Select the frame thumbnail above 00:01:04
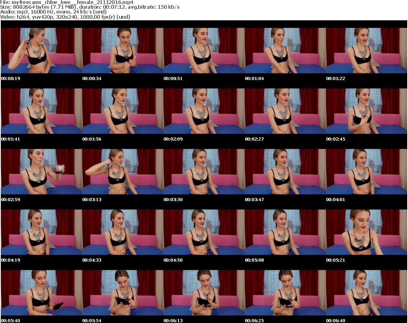Viewport: 408px width, 323px height. (x=285, y=51)
